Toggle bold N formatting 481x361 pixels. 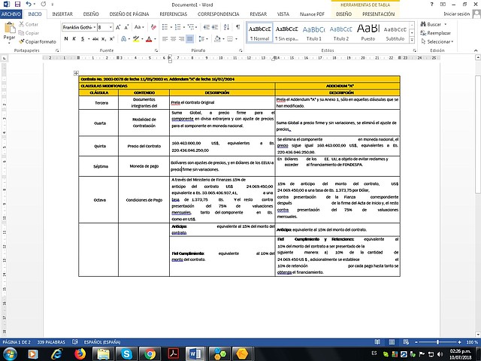tap(66, 38)
